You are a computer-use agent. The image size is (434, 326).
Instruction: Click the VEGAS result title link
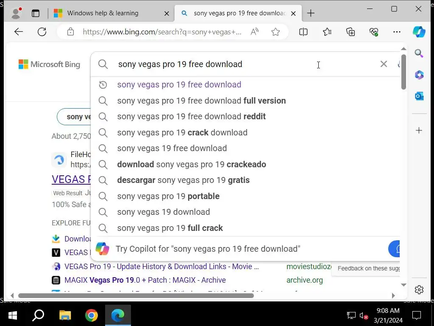click(71, 180)
